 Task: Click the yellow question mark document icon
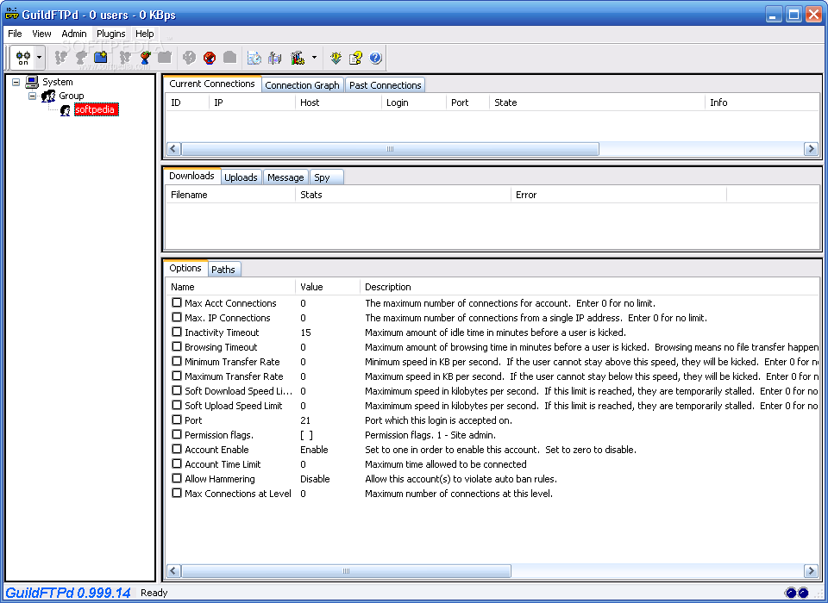click(x=356, y=58)
